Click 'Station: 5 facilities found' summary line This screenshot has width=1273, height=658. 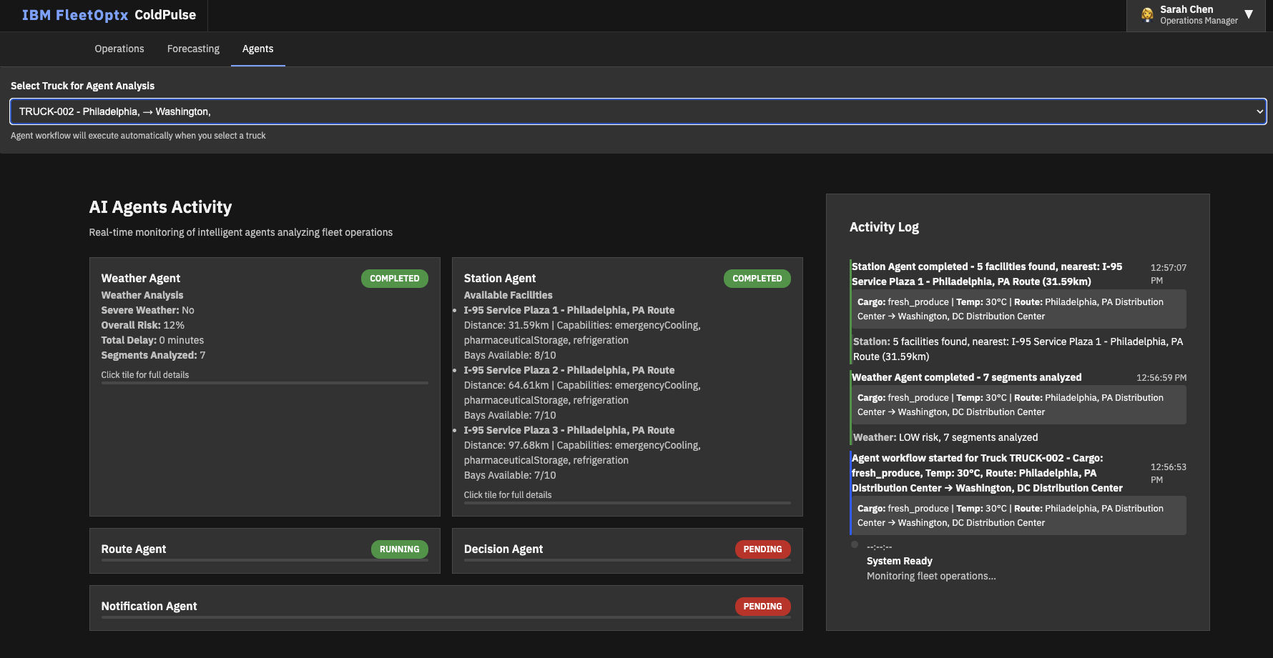pos(1018,349)
